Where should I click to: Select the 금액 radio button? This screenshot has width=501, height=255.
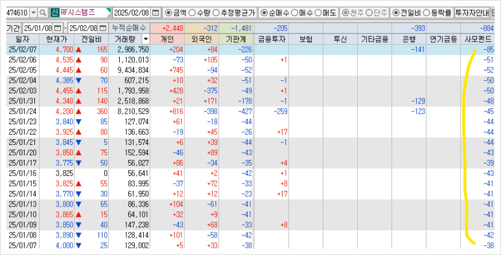168,13
